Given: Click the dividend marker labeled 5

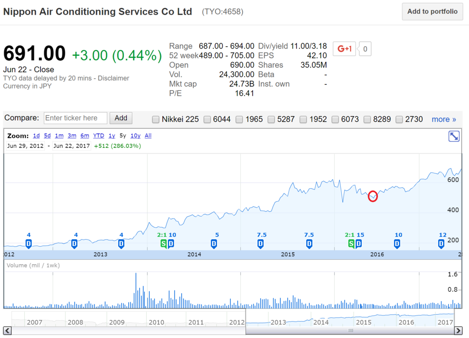Looking at the screenshot, I should click(x=214, y=244).
